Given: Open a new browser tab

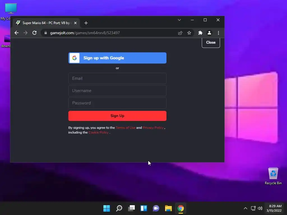Looking at the screenshot, I should coord(86,23).
